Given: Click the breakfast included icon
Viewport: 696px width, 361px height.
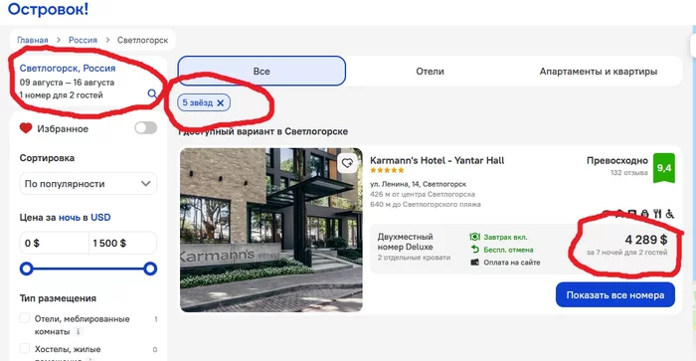Looking at the screenshot, I should point(474,237).
